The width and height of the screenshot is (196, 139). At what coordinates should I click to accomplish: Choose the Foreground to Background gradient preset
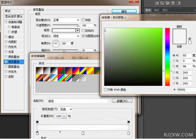tap(39, 71)
